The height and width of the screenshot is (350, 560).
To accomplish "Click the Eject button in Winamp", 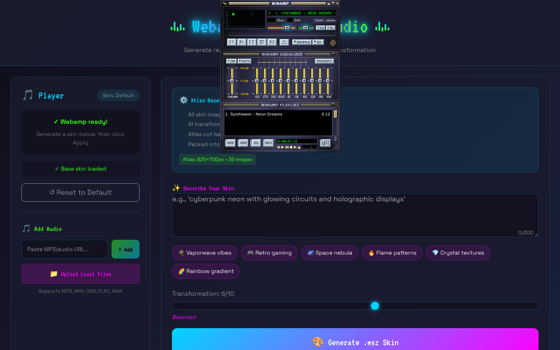I will coord(284,42).
